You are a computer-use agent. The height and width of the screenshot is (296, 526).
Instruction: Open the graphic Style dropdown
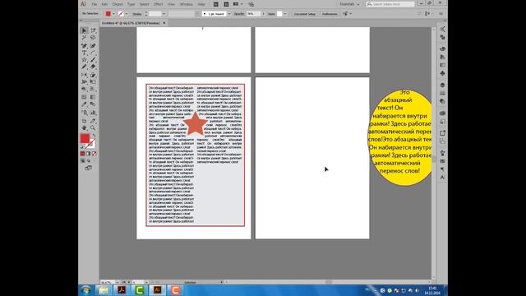click(285, 14)
